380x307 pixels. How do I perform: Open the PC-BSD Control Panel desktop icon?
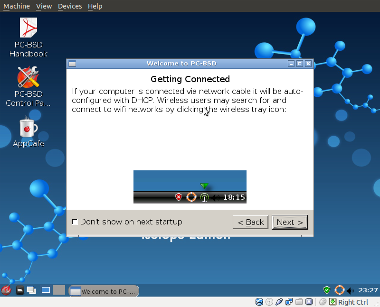click(28, 87)
